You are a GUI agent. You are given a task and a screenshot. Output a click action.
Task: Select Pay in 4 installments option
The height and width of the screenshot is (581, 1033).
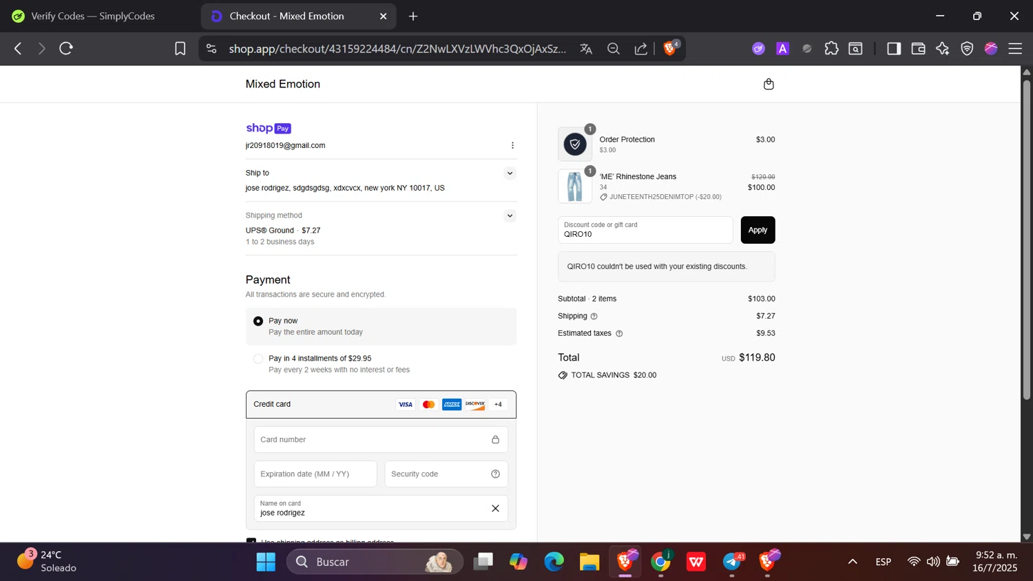tap(258, 359)
